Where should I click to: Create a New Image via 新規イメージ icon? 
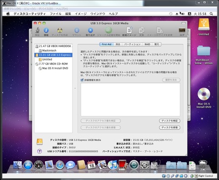pos(129,30)
